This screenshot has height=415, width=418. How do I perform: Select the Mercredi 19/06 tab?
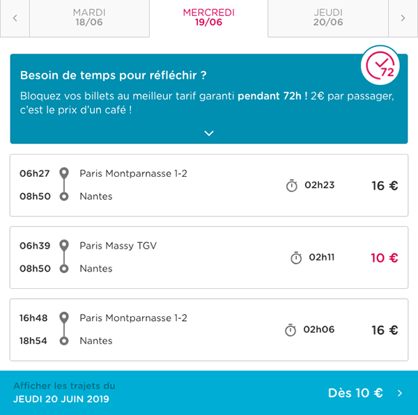click(209, 18)
